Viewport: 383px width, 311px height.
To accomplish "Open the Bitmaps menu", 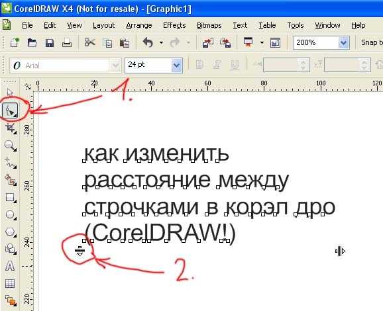I will point(209,25).
